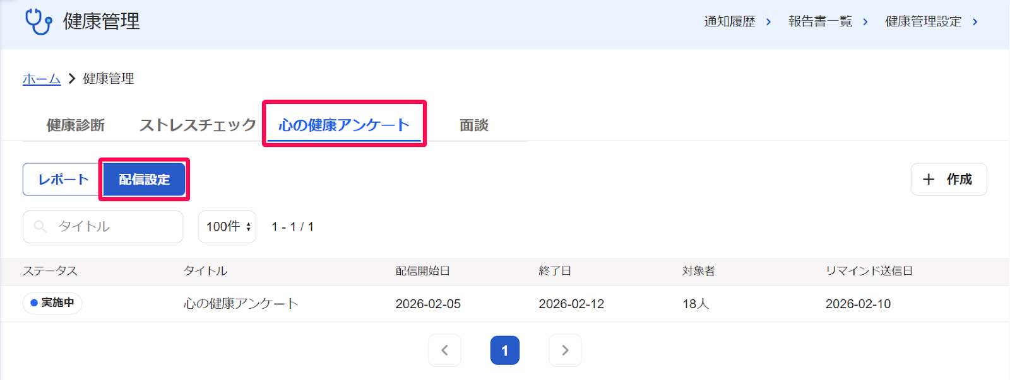
Task: Open the 心の健康アンケート row title
Action: coord(241,304)
